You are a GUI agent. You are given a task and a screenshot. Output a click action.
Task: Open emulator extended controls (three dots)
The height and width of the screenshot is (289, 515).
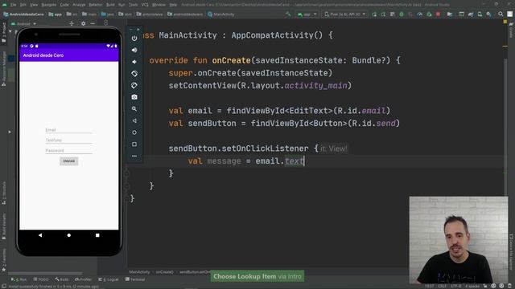(x=134, y=156)
